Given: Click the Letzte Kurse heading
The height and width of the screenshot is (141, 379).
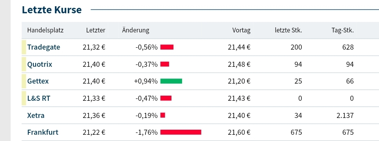Looking at the screenshot, I should [x=52, y=10].
